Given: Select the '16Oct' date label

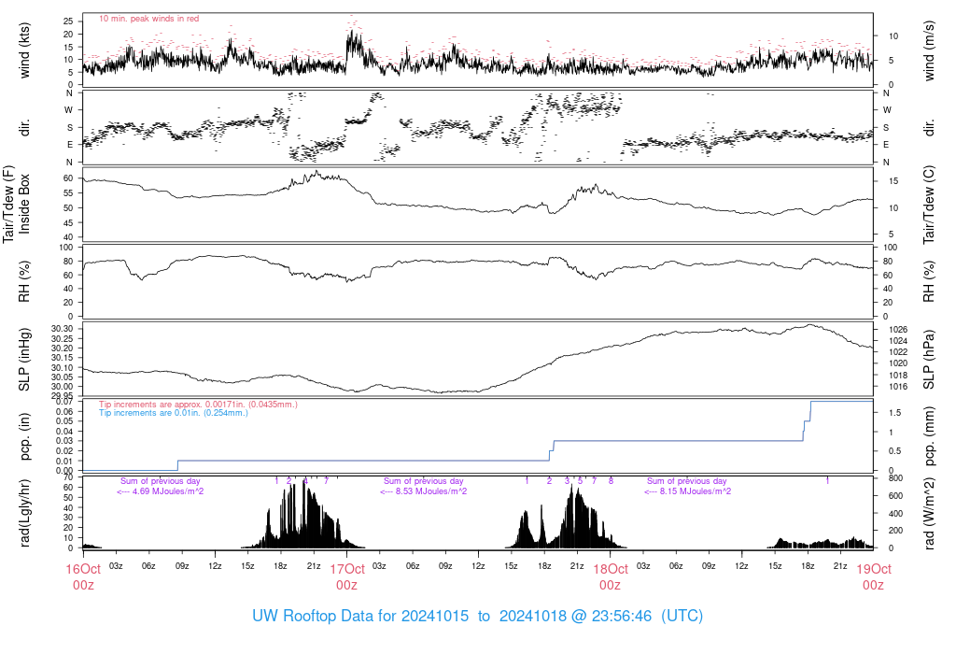Looking at the screenshot, I should coord(83,569).
